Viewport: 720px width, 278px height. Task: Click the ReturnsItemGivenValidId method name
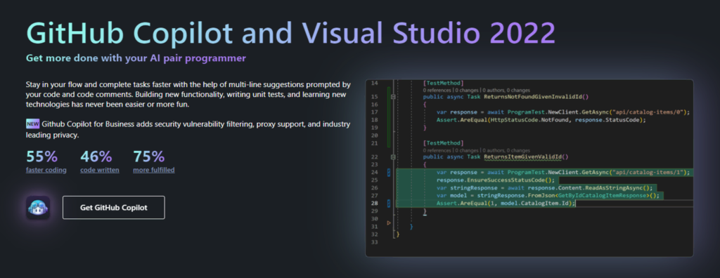[x=522, y=157]
